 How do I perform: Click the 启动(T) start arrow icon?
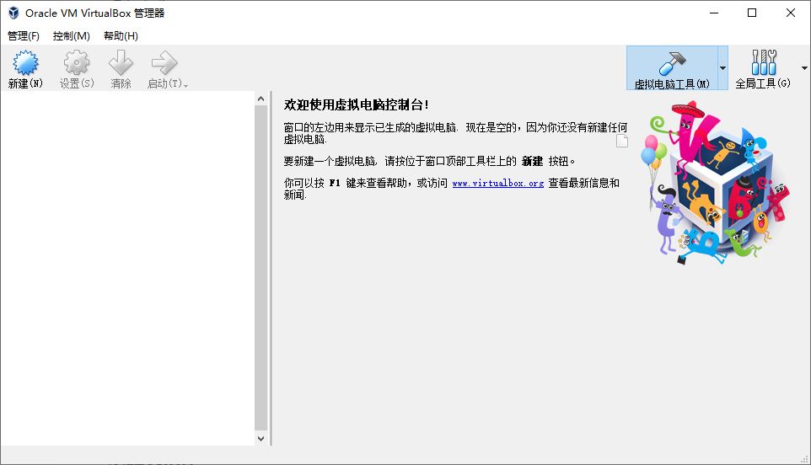(x=164, y=63)
